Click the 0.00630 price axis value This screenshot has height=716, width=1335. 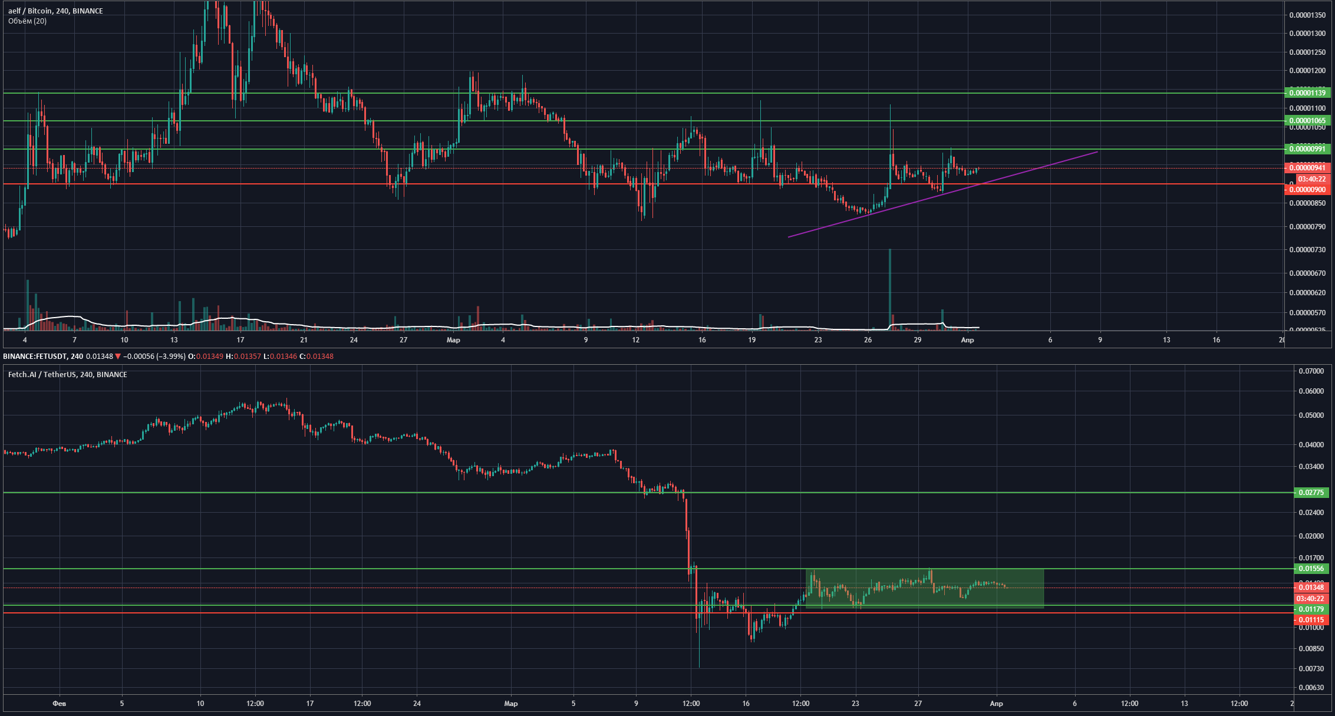click(x=1311, y=688)
